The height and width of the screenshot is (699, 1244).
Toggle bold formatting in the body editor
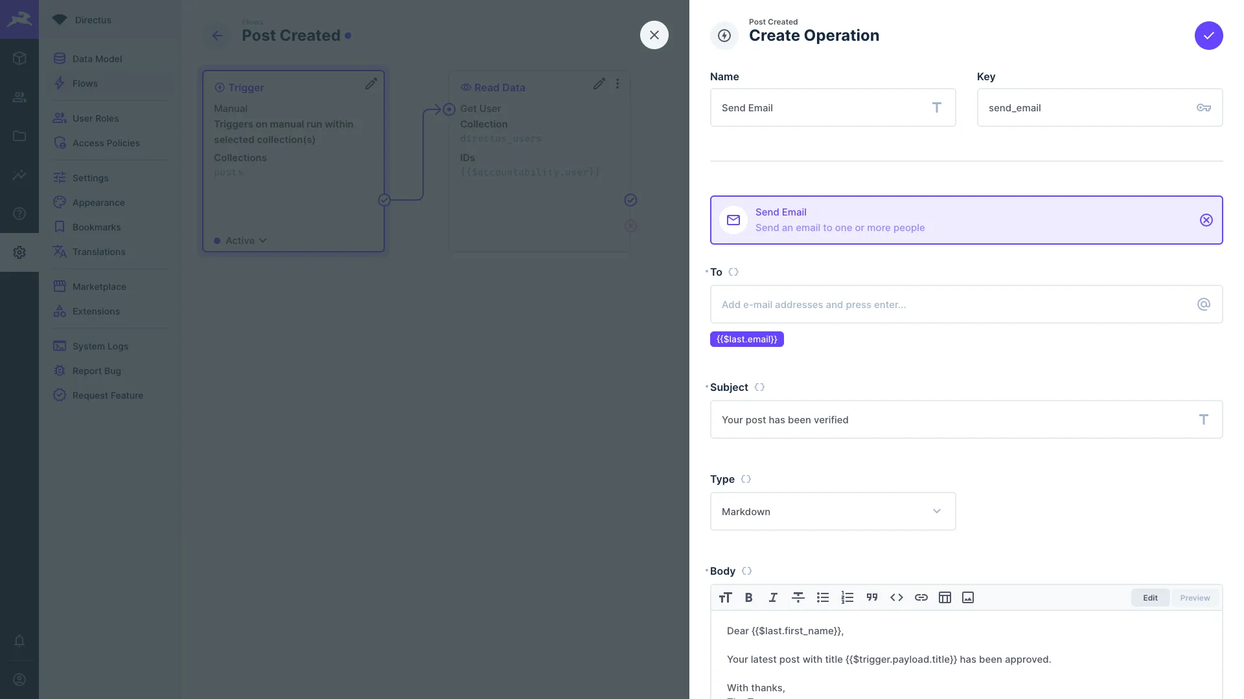(x=749, y=597)
